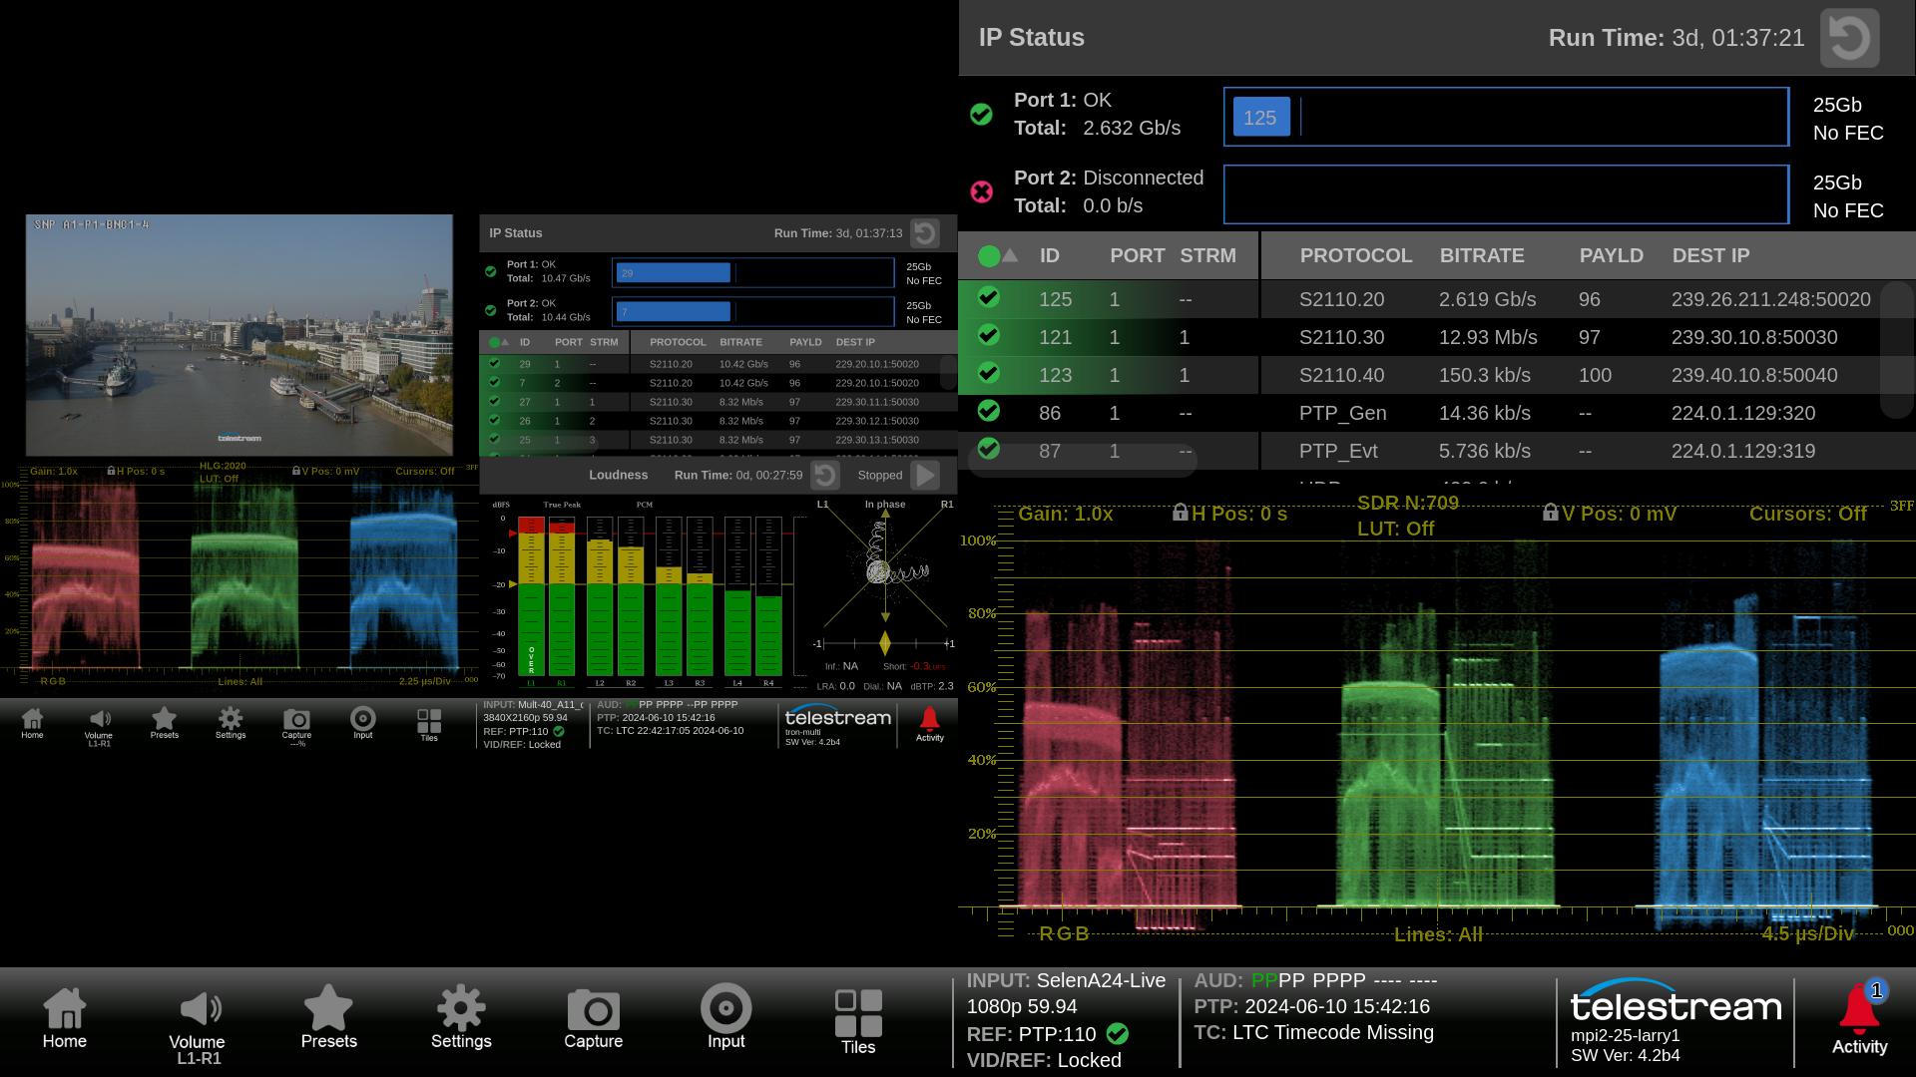The image size is (1916, 1077).
Task: Open Volume L1-R1 in the large bottom toolbar
Action: click(198, 1027)
